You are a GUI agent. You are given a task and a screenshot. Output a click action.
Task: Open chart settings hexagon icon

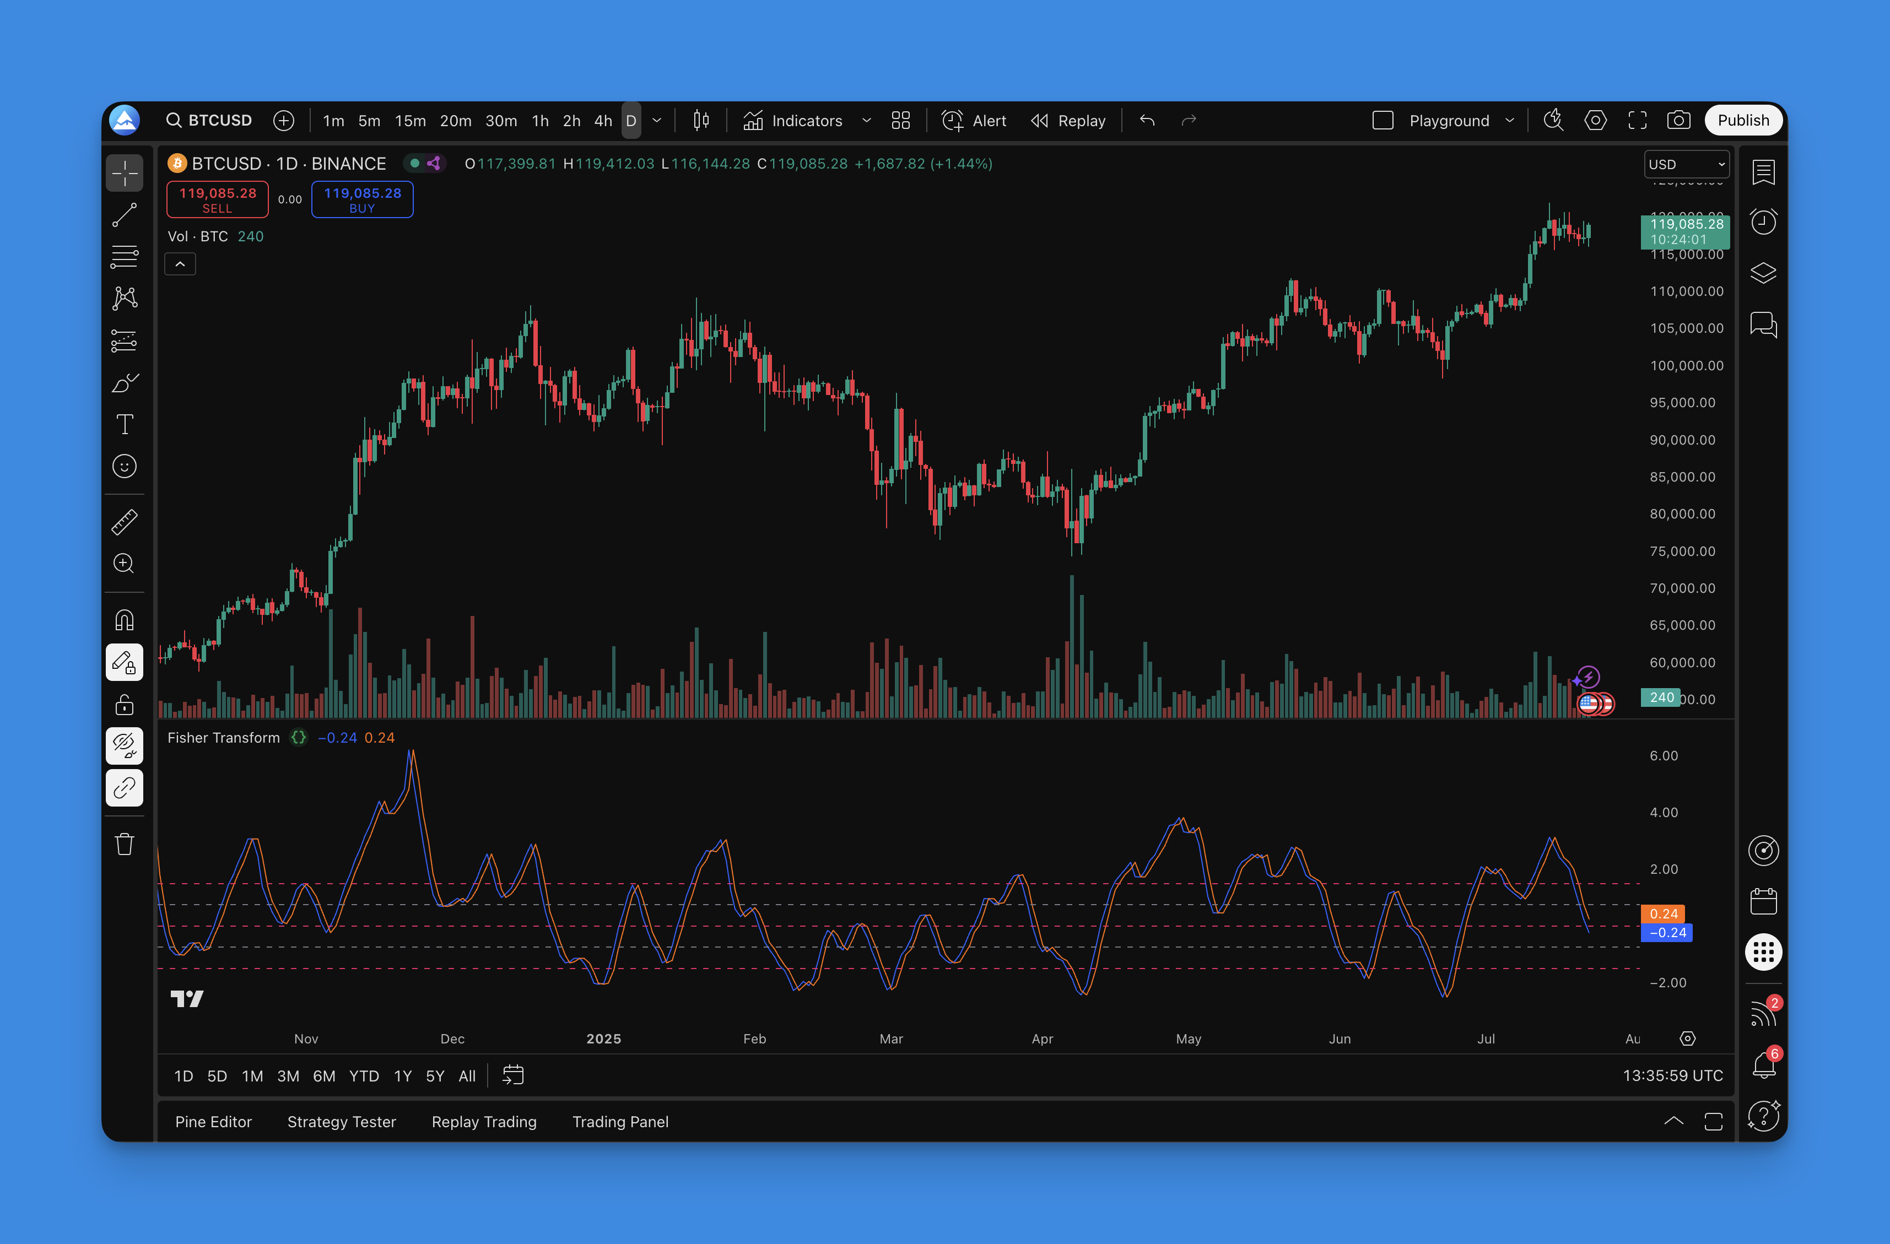tap(1595, 121)
